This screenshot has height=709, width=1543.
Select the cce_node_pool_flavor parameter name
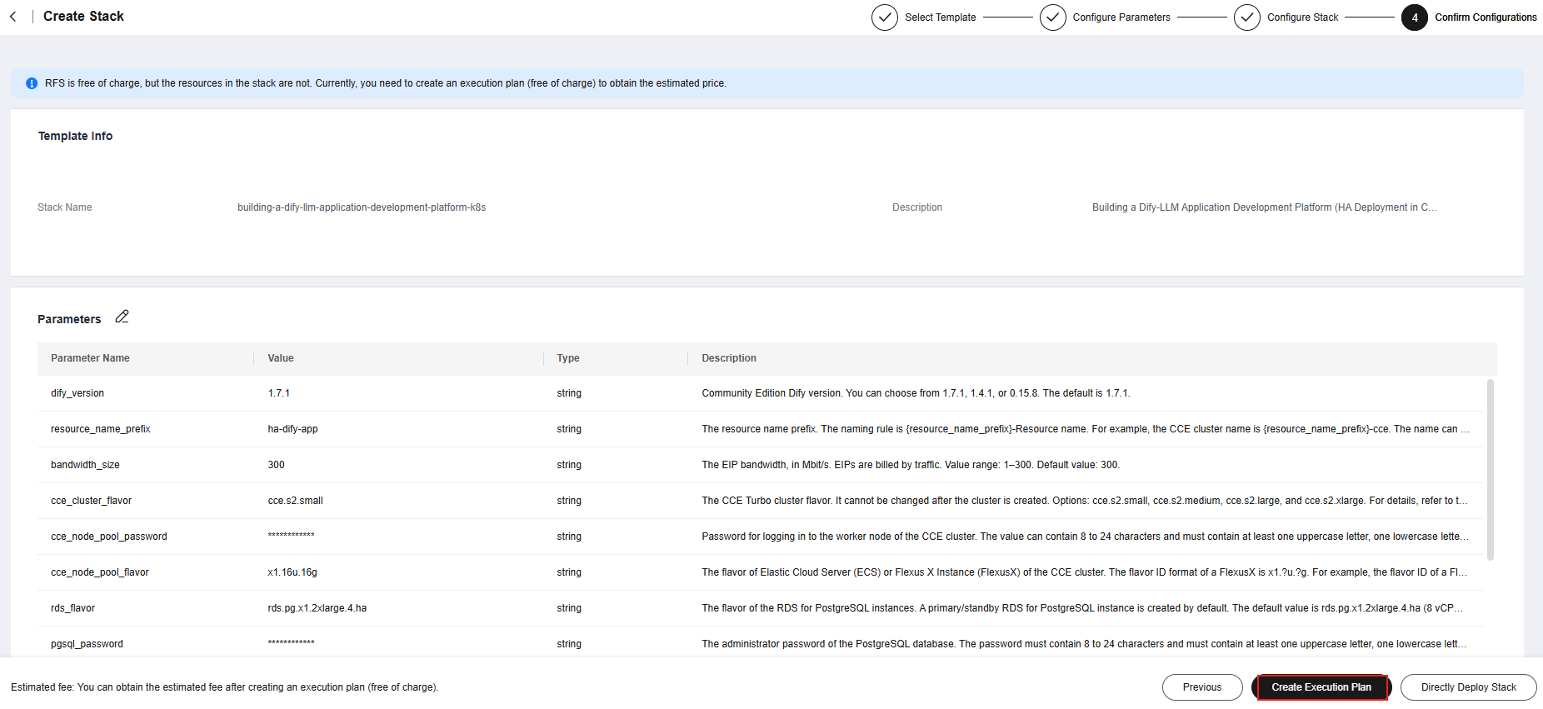(x=100, y=572)
